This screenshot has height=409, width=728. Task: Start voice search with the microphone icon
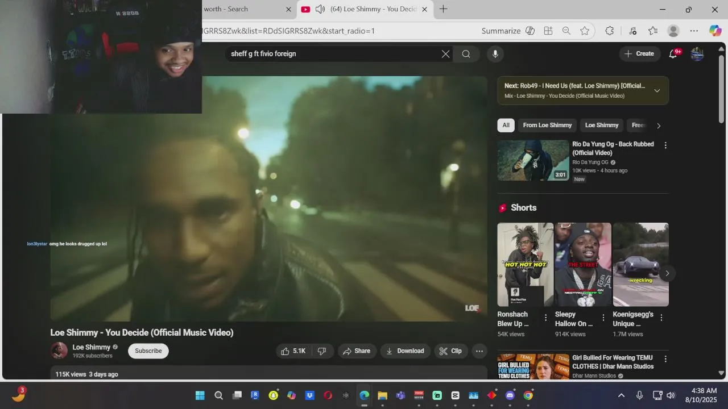(x=495, y=54)
